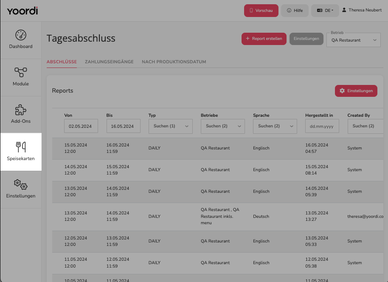This screenshot has width=388, height=282.
Task: Open the Betrieb QA Restaurant dropdown
Action: (353, 40)
